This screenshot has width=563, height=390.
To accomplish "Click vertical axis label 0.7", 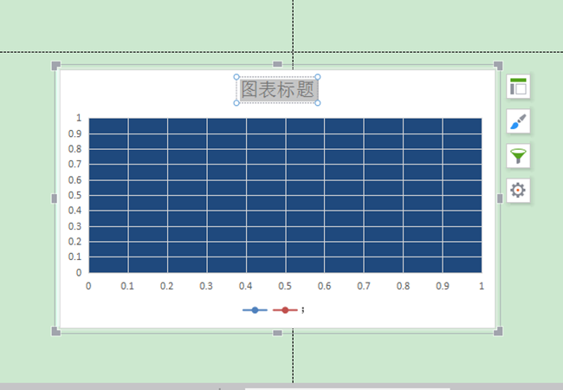I will pos(74,164).
